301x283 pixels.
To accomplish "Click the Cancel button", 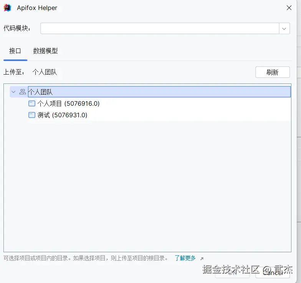I will coord(273,273).
